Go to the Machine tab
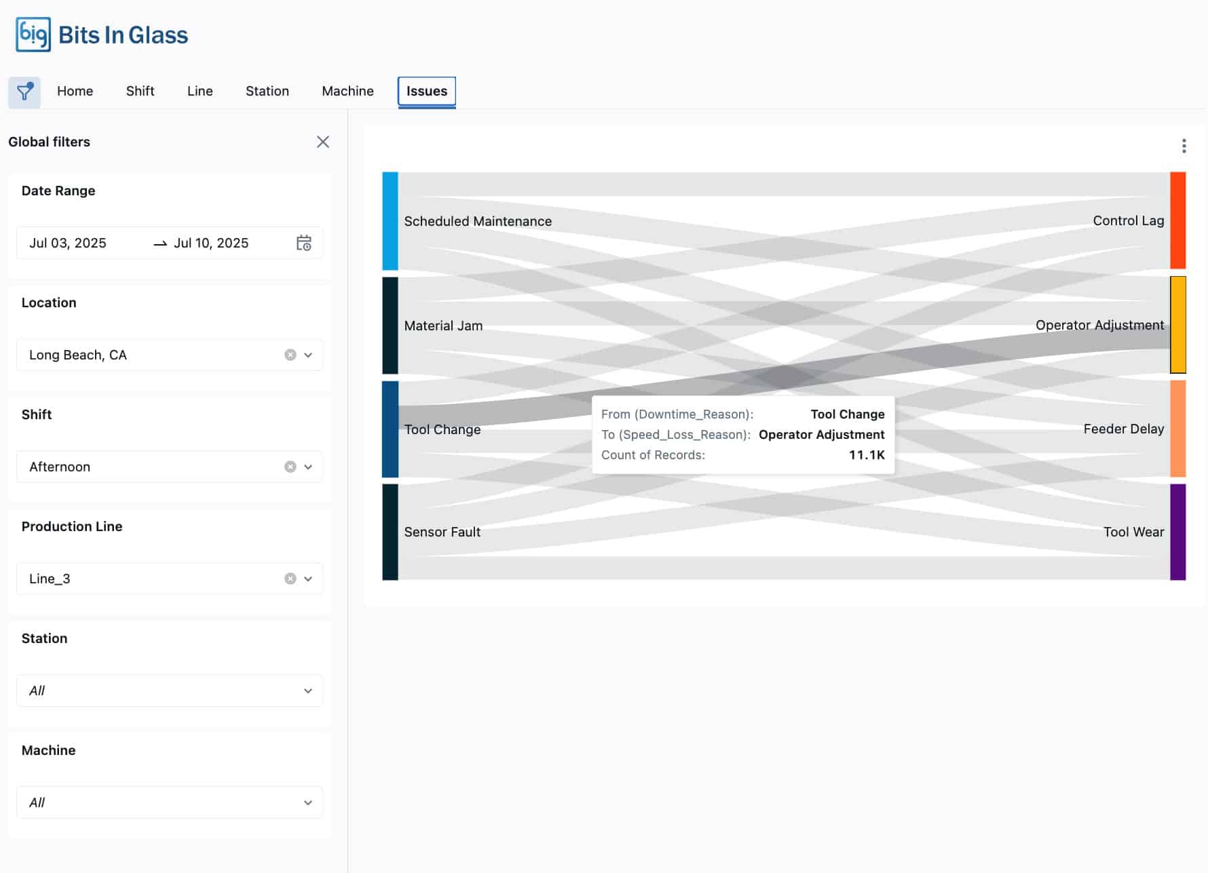1208x873 pixels. pyautogui.click(x=347, y=91)
